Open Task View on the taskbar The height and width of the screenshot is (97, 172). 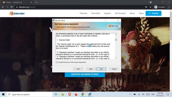pos(56,94)
